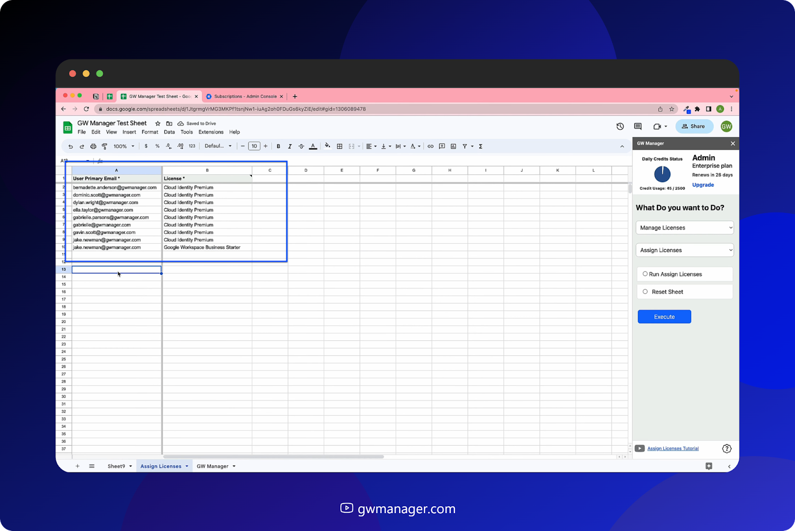This screenshot has width=795, height=531.
Task: Decrease decimal places
Action: (168, 146)
